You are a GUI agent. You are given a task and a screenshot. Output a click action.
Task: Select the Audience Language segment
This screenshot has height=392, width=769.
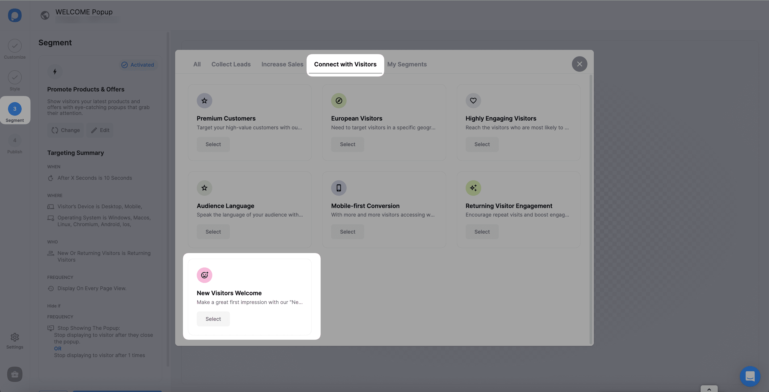coord(213,232)
